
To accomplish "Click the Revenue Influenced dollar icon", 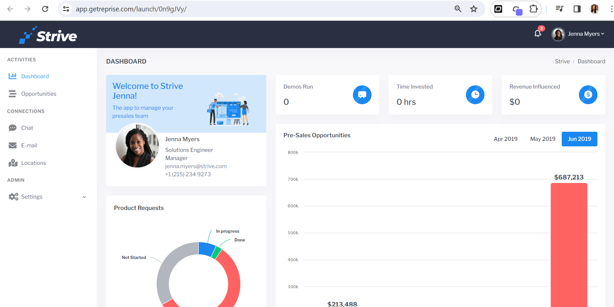I will (588, 95).
